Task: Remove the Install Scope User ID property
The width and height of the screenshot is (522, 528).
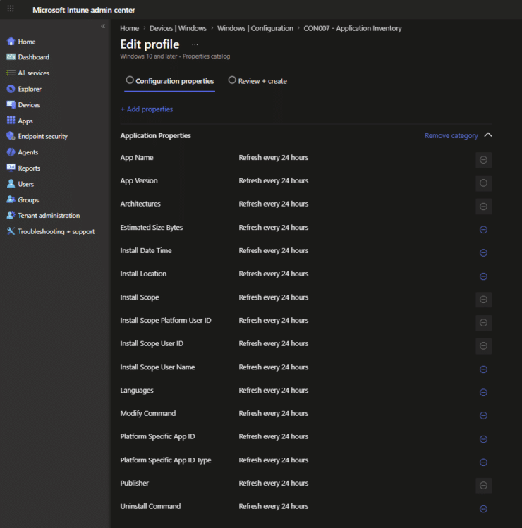Action: coord(484,346)
